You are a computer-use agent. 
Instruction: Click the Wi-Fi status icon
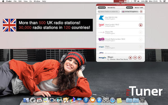pyautogui.click(x=135, y=1)
